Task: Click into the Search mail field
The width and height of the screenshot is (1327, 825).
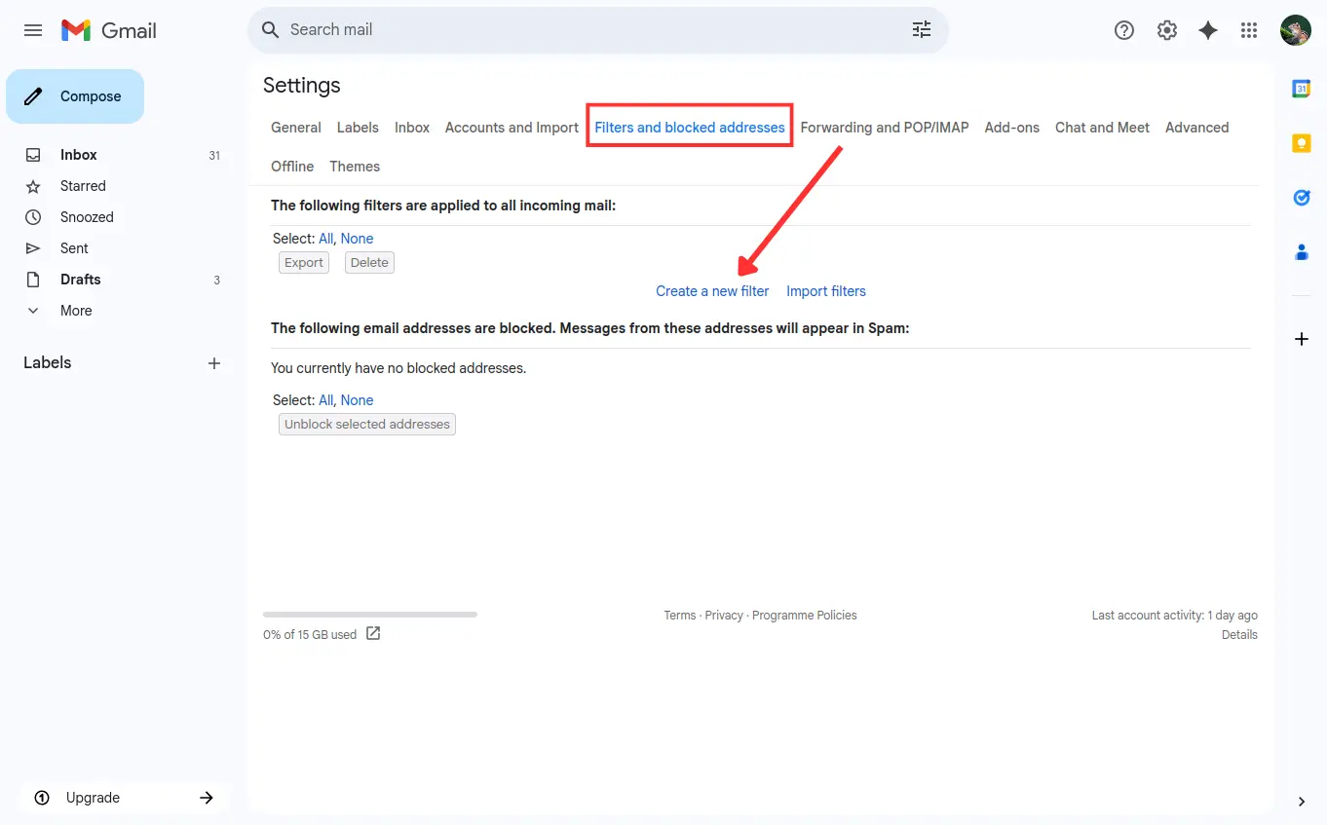Action: point(585,30)
